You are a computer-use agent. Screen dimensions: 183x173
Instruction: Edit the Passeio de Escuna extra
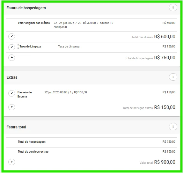[12, 93]
